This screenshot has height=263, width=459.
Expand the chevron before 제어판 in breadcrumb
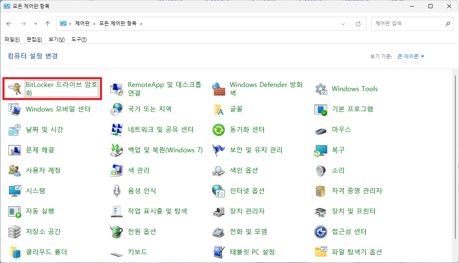[70, 24]
